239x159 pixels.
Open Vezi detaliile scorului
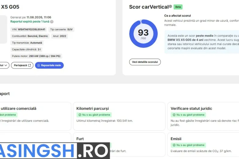tap(145, 62)
